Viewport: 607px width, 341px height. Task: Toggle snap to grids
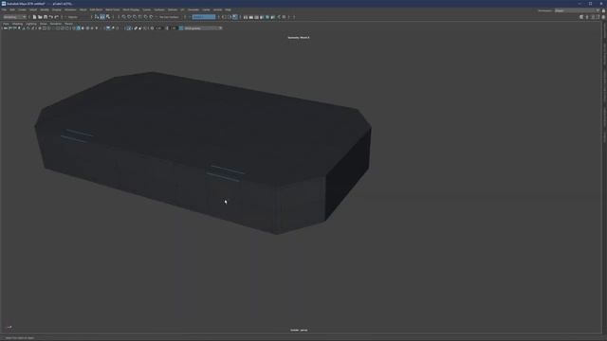(x=124, y=17)
